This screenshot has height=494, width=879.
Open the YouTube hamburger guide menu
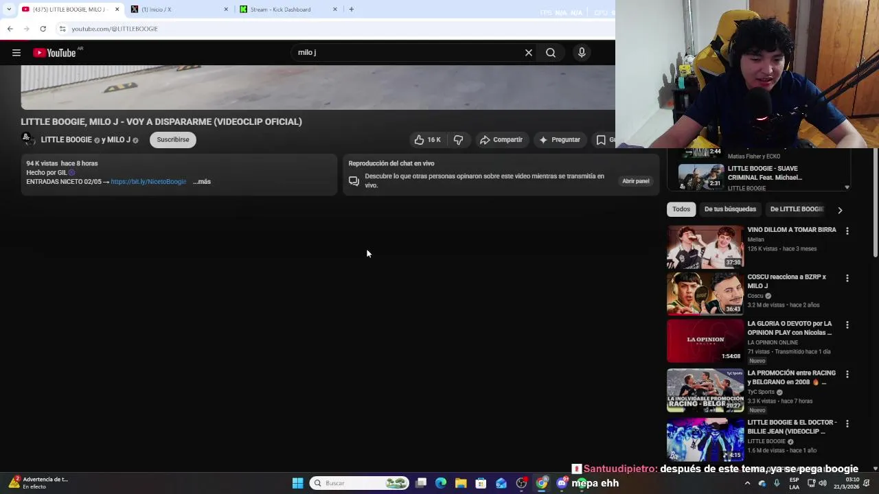16,53
